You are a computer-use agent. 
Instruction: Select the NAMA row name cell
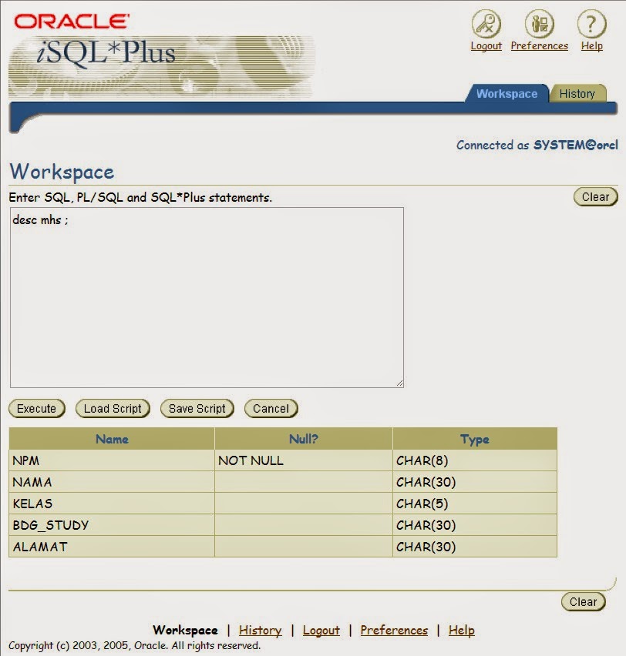point(112,482)
